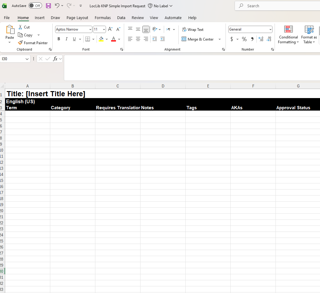Decrease decimal places
Viewport: 320px width, 293px height.
(269, 39)
